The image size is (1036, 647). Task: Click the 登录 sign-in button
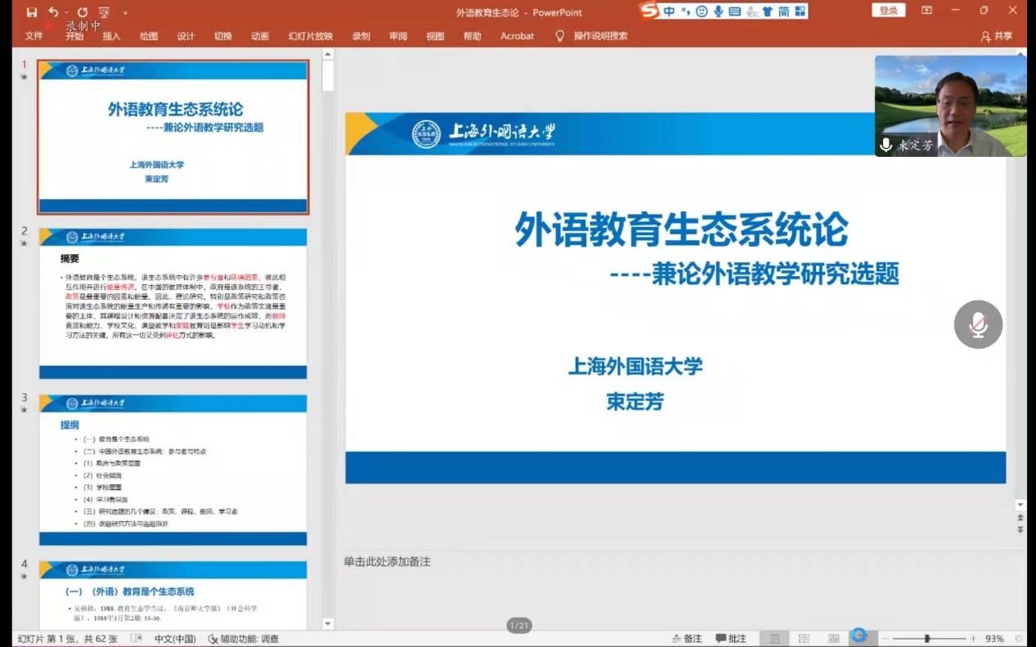(889, 11)
